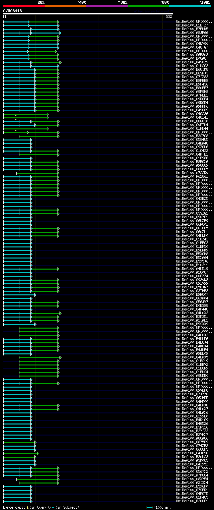Select the UniRef100_C1BS19 label
214x510 pixels.
point(192,361)
